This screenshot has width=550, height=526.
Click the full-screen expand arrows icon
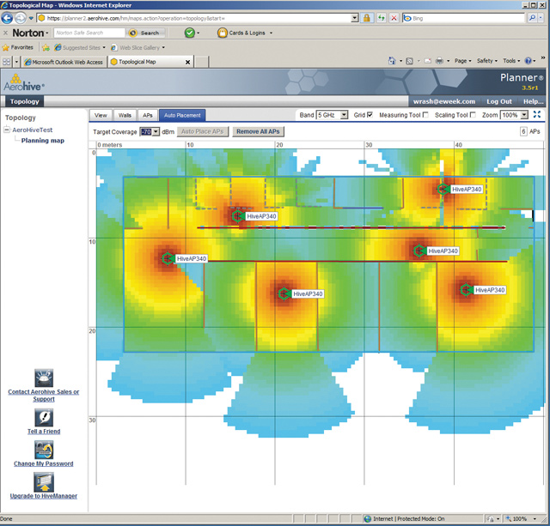536,114
